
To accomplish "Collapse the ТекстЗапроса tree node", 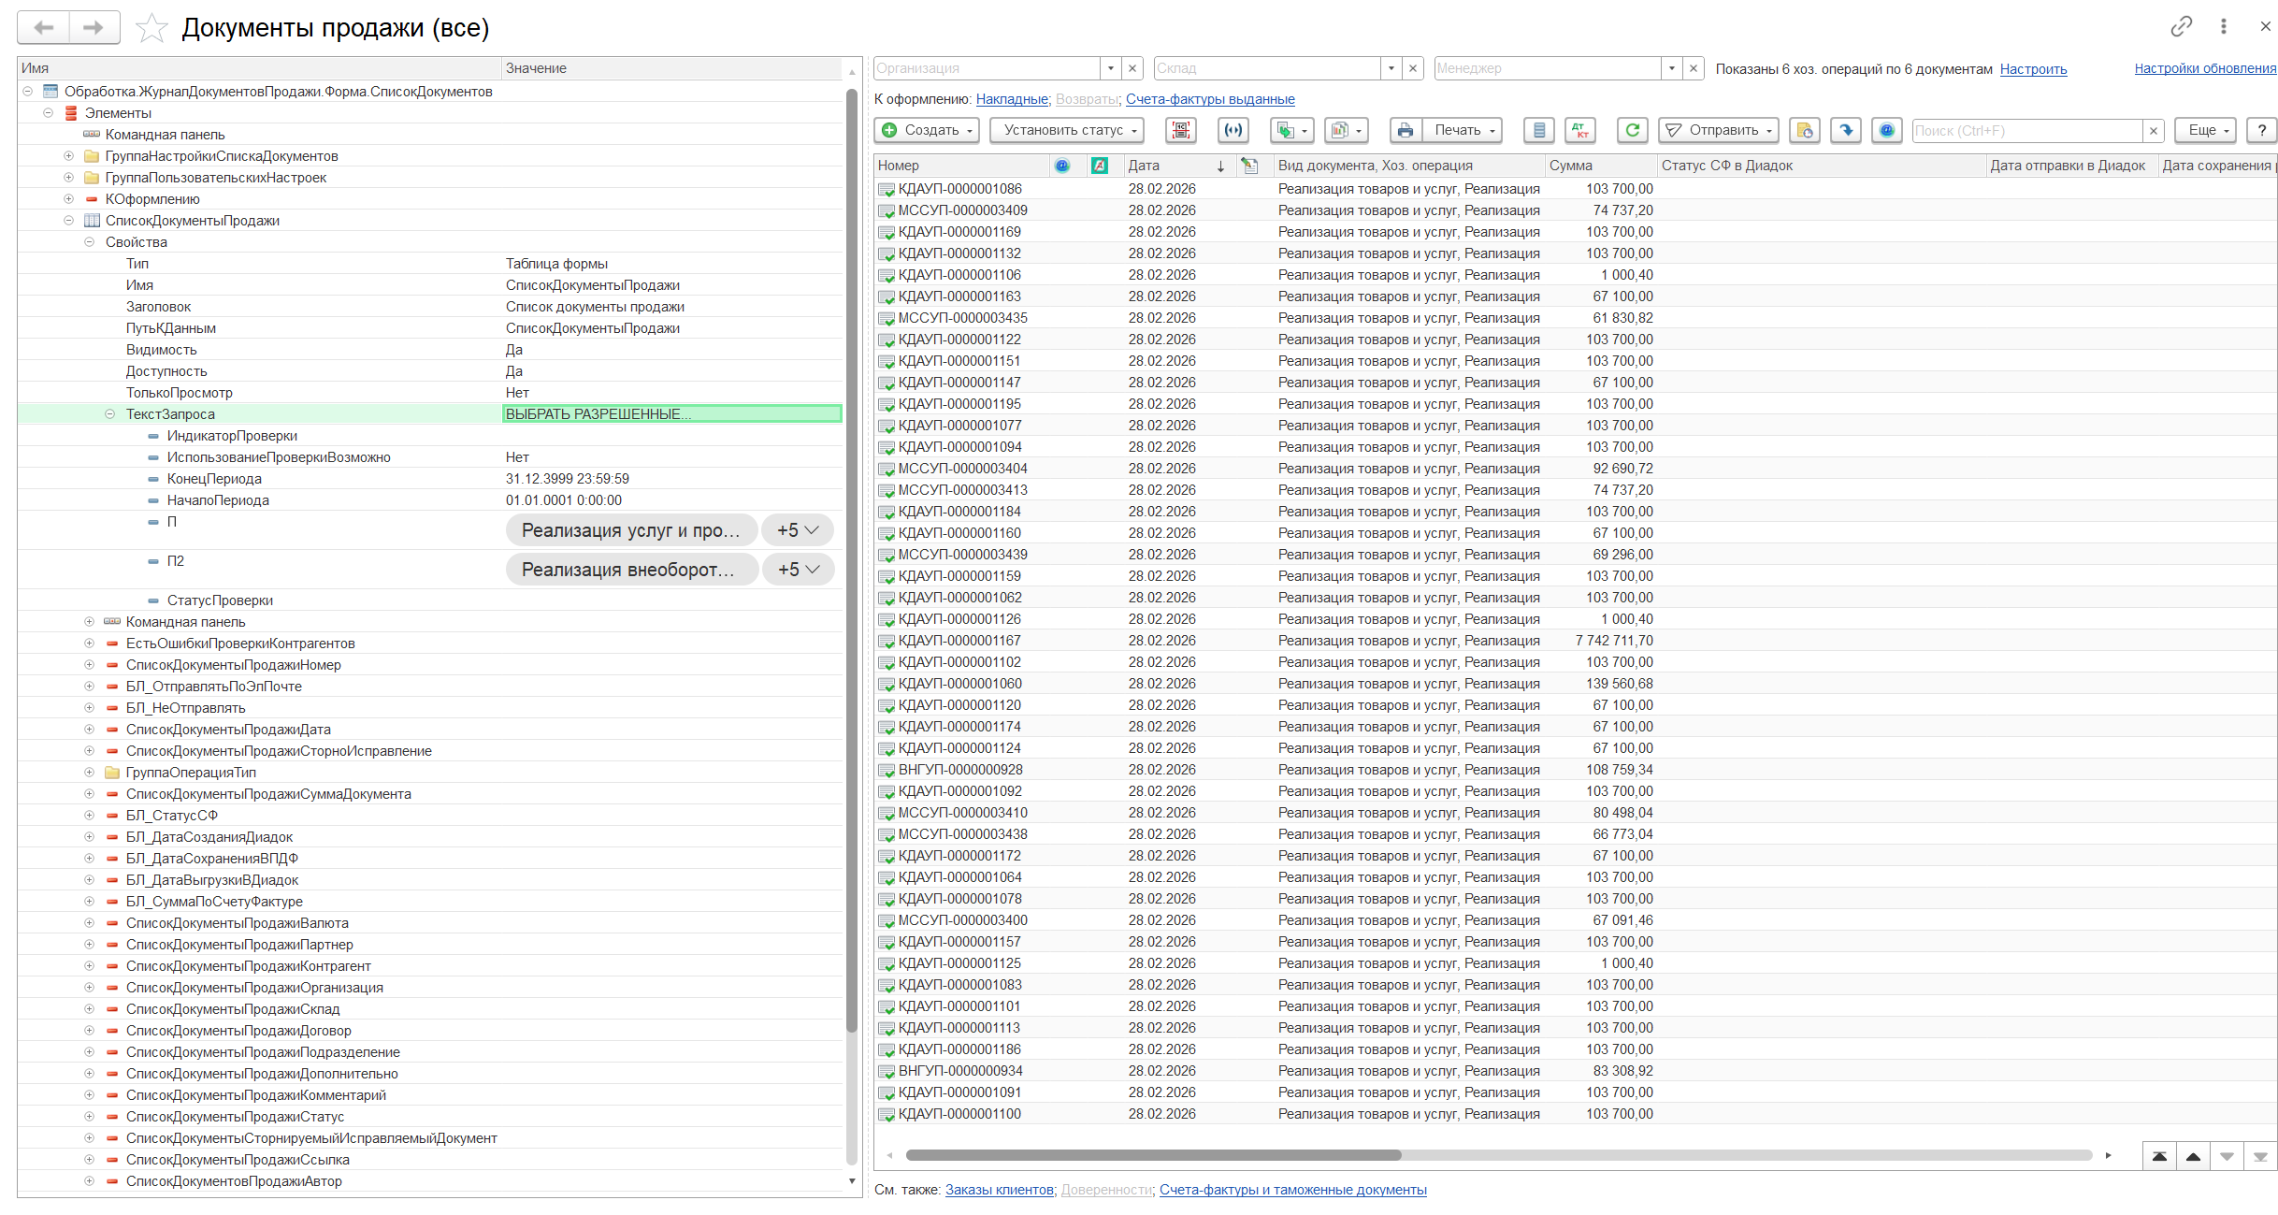I will [x=109, y=414].
